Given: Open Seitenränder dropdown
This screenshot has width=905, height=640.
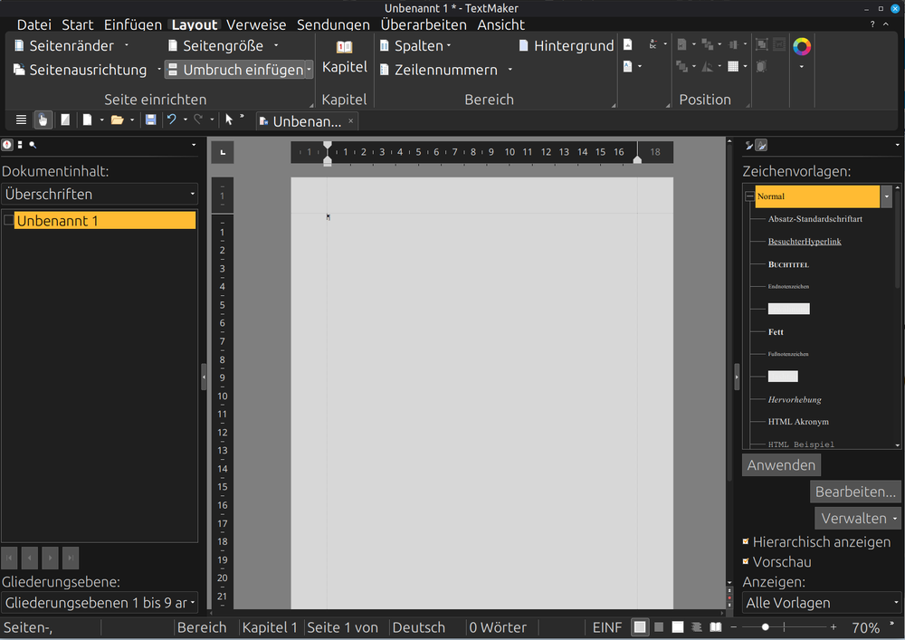Looking at the screenshot, I should (x=127, y=45).
